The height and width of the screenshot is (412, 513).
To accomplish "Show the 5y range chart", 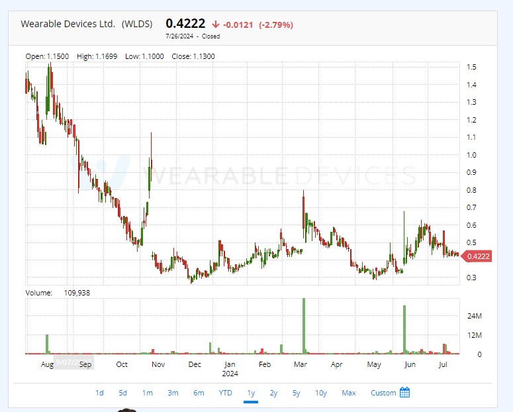I will (x=297, y=393).
